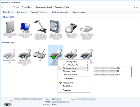Screen dimensions: 140x107
Task: Select the external hard drive icon
Action: coord(86,29)
